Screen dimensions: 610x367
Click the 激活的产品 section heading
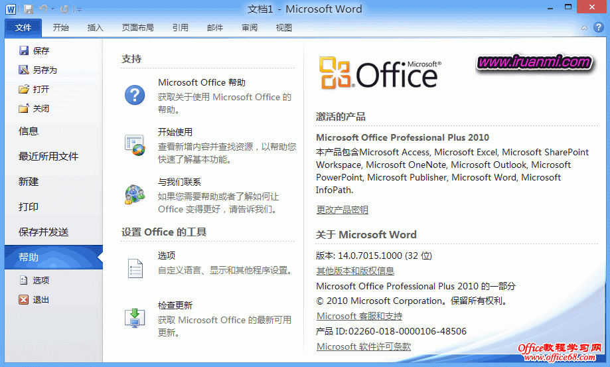pos(341,116)
